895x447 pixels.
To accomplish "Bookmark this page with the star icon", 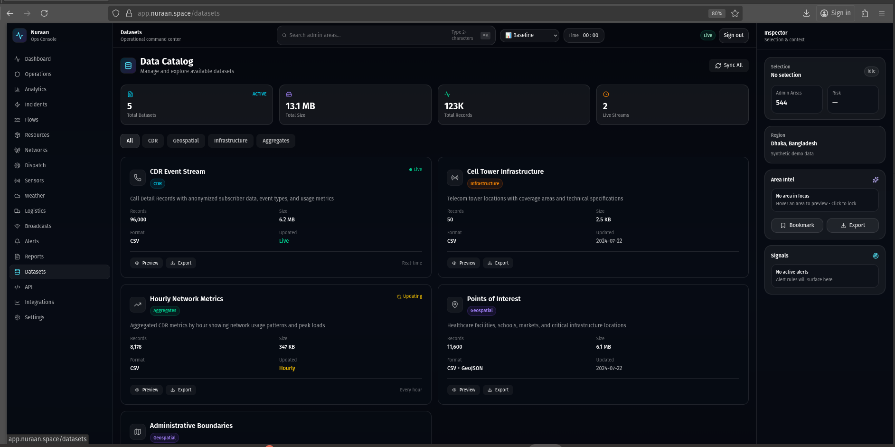I will point(735,13).
